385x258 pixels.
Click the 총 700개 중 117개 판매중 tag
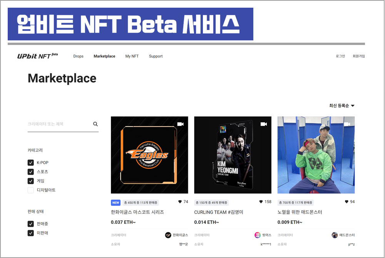[296, 203]
